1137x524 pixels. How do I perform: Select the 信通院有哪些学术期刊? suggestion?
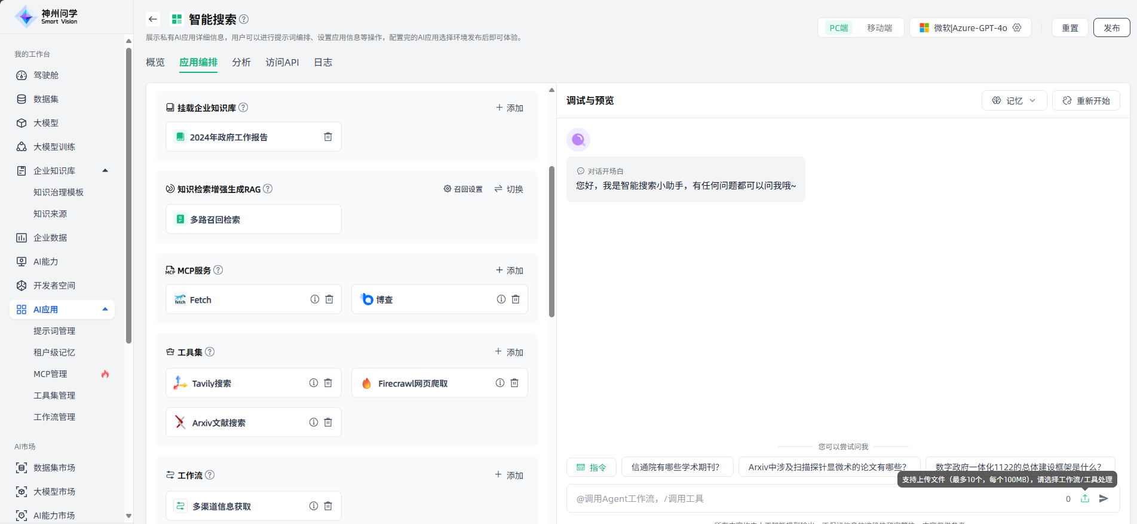pyautogui.click(x=676, y=467)
